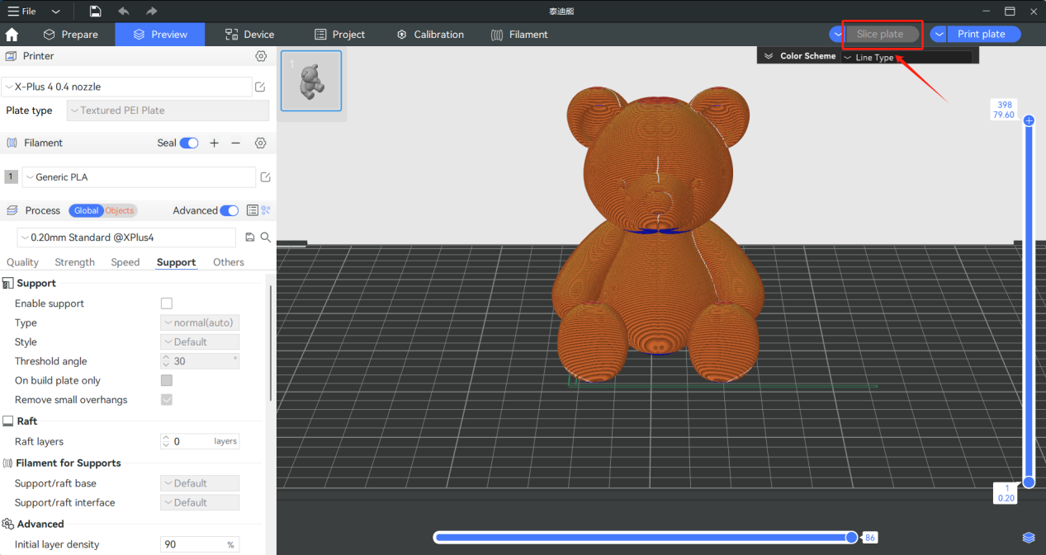Open the support Style dropdown
The width and height of the screenshot is (1046, 555).
(199, 342)
